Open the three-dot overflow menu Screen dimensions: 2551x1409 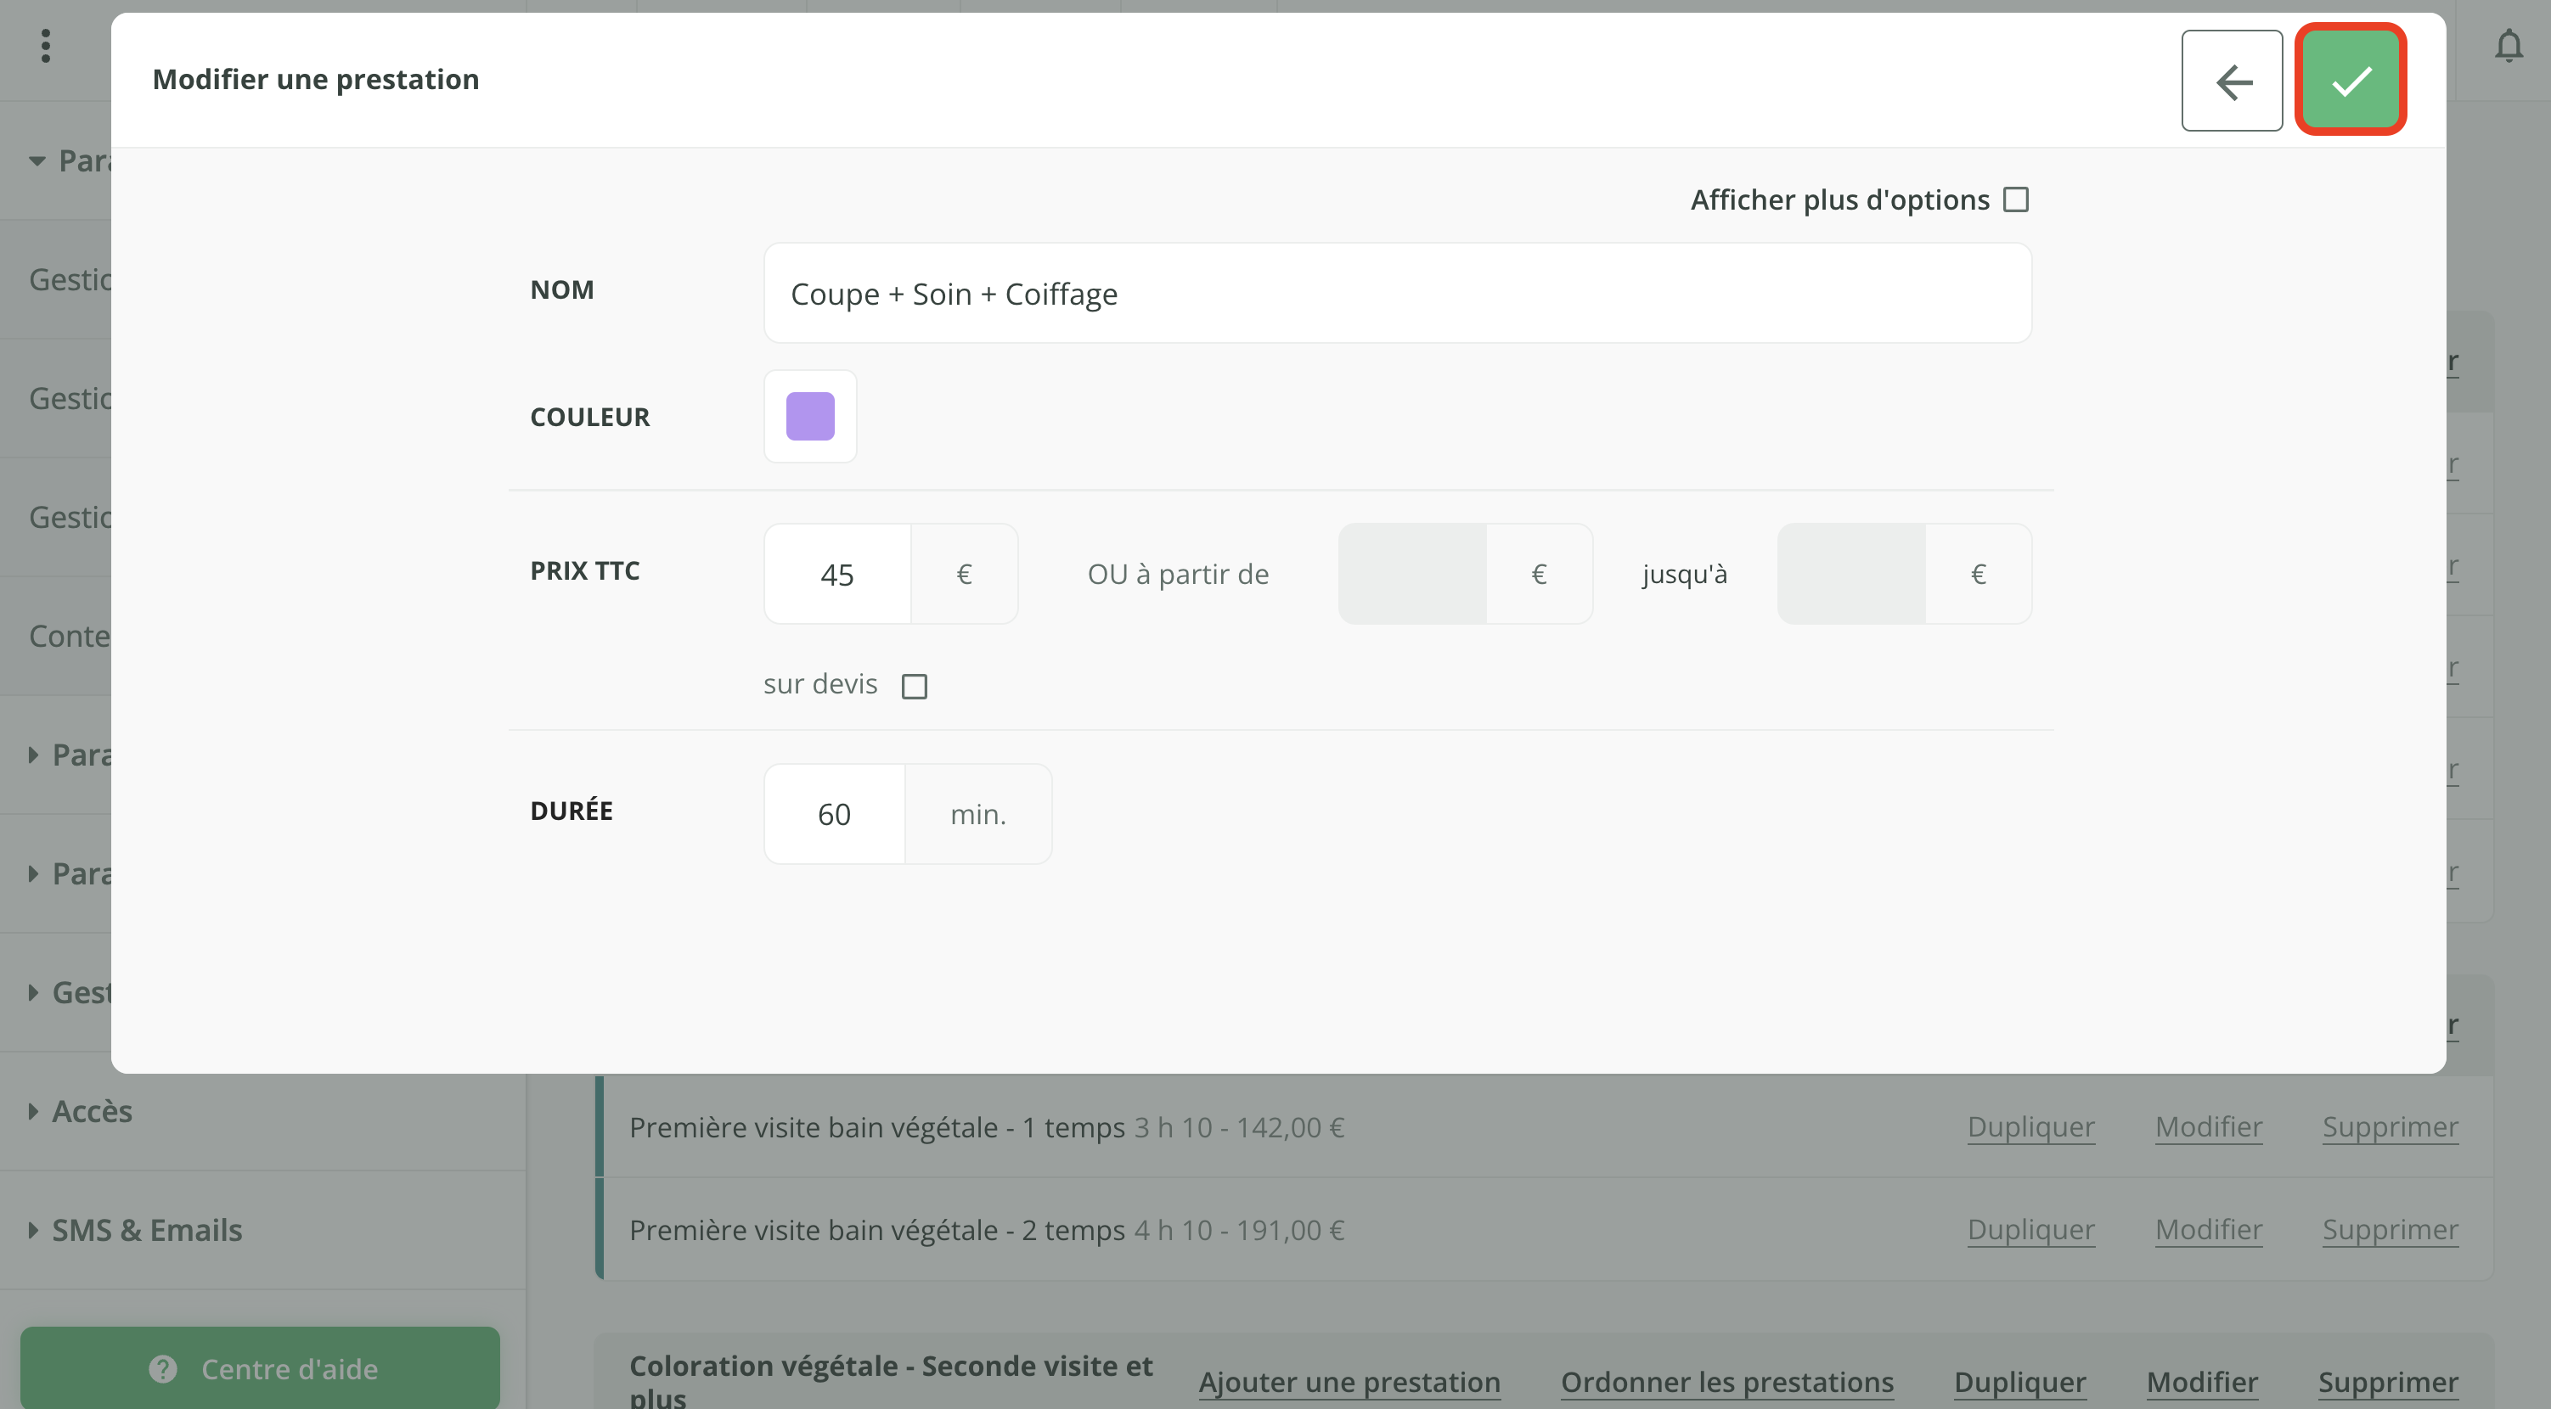point(47,46)
